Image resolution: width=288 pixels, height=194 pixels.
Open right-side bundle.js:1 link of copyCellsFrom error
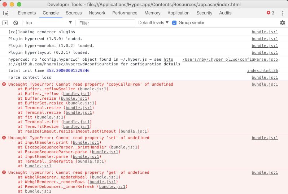coord(265,84)
